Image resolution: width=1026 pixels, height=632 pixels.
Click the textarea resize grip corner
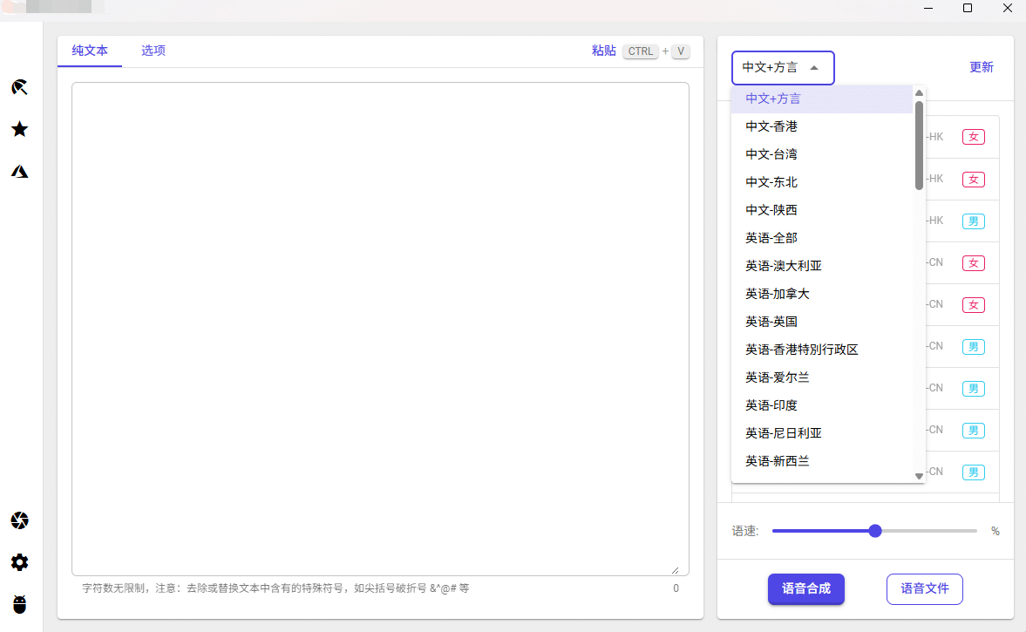(x=676, y=570)
